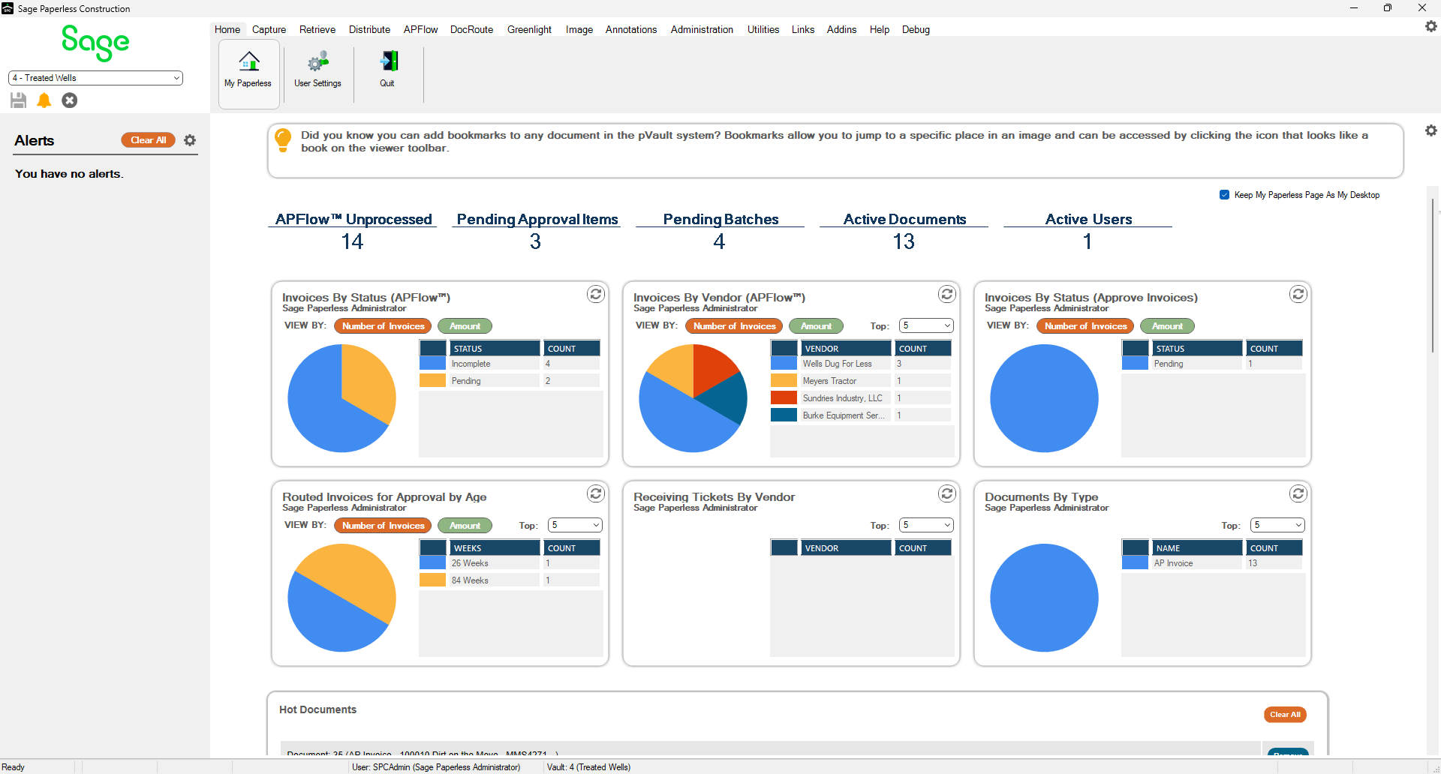Screen dimensions: 1441x774
Task: Open Top dropdown in Routed Invoices widget
Action: tap(575, 525)
